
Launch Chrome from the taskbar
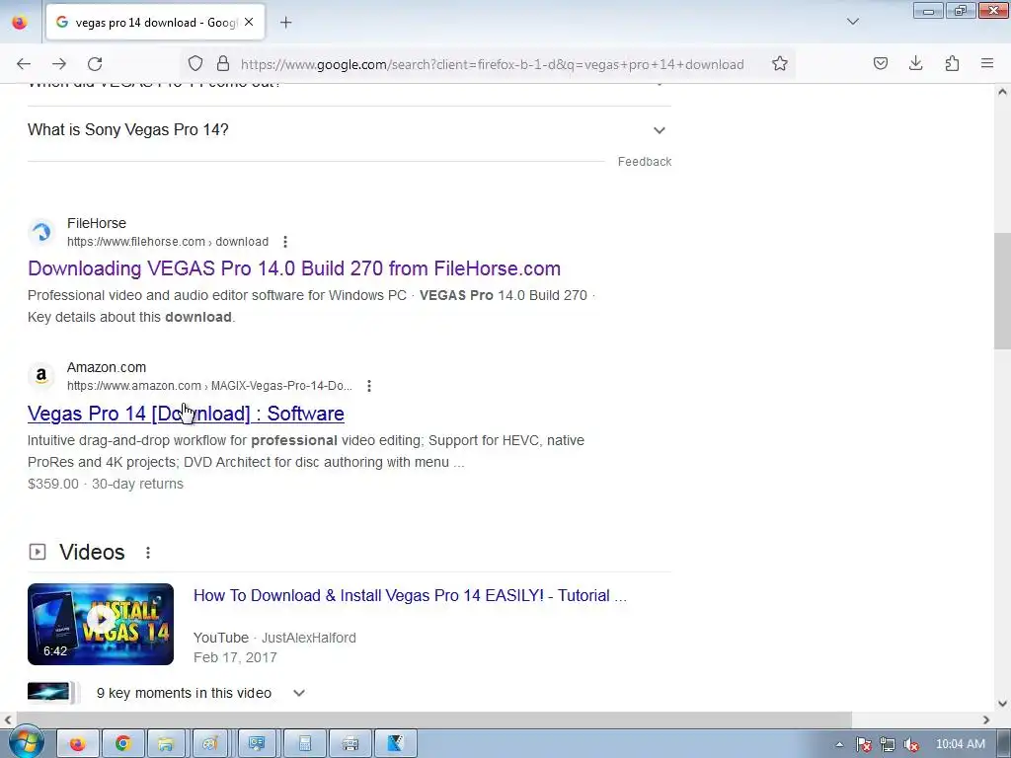(122, 744)
